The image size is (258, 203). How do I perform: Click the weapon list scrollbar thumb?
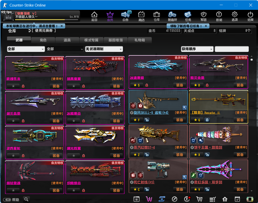(x=252, y=60)
